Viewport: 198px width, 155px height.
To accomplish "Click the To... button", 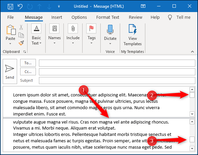I will point(28,63).
